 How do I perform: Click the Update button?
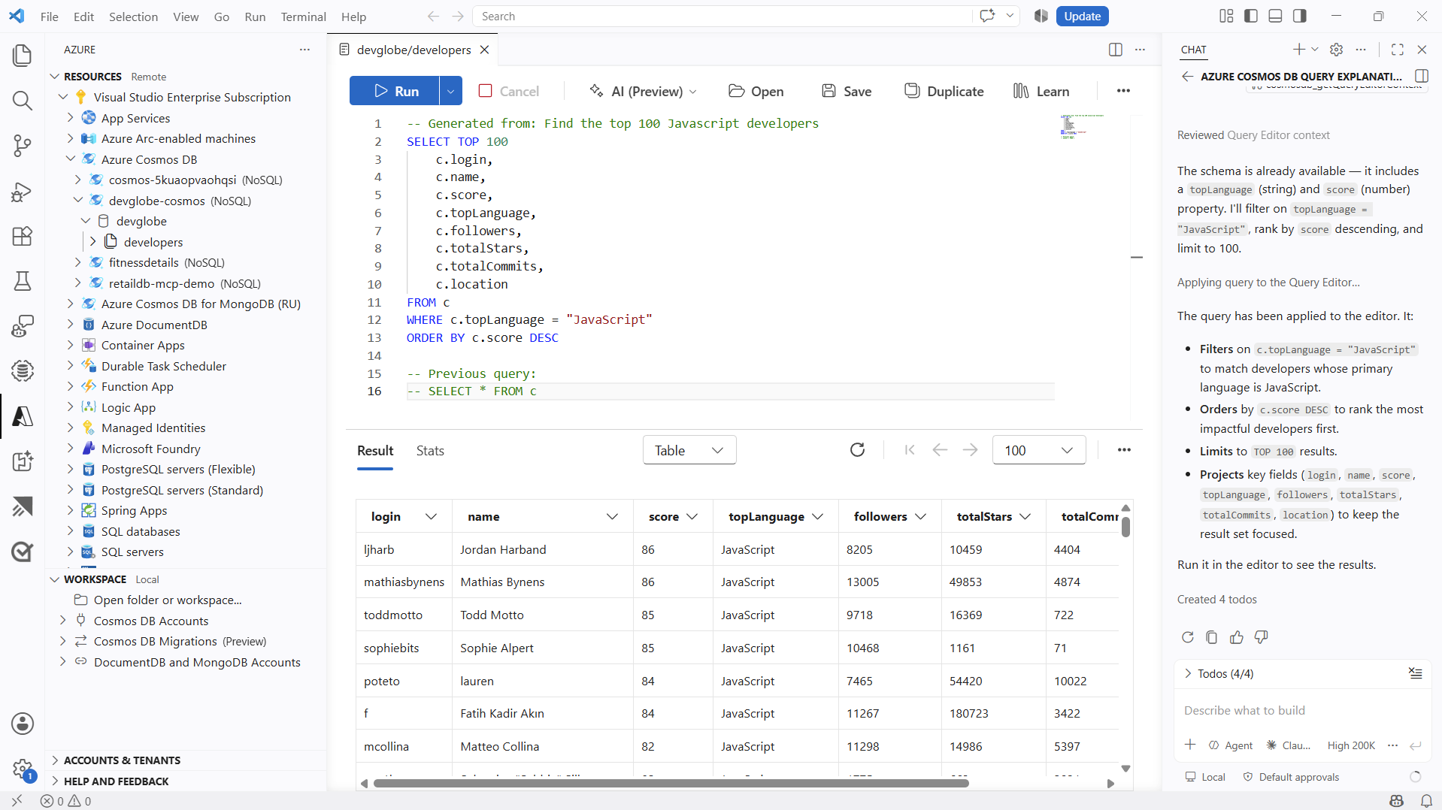1082,16
